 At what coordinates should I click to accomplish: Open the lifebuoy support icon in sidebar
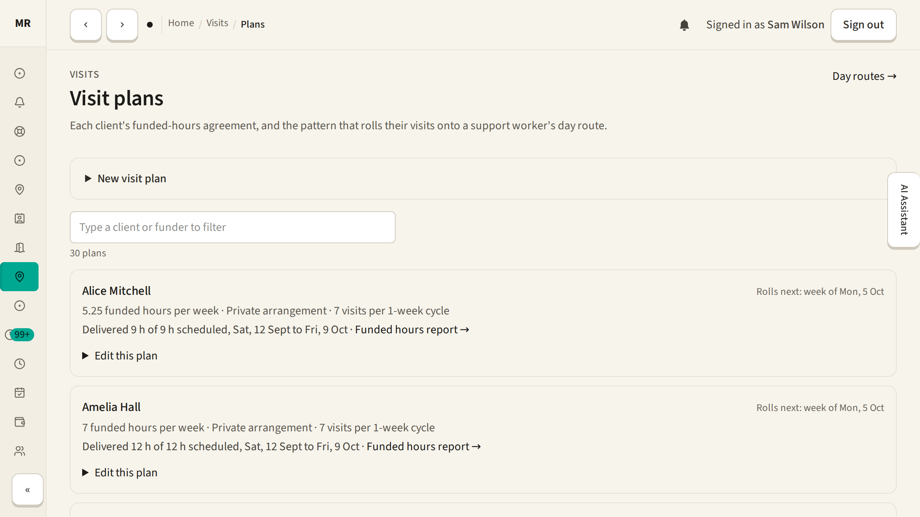point(20,131)
